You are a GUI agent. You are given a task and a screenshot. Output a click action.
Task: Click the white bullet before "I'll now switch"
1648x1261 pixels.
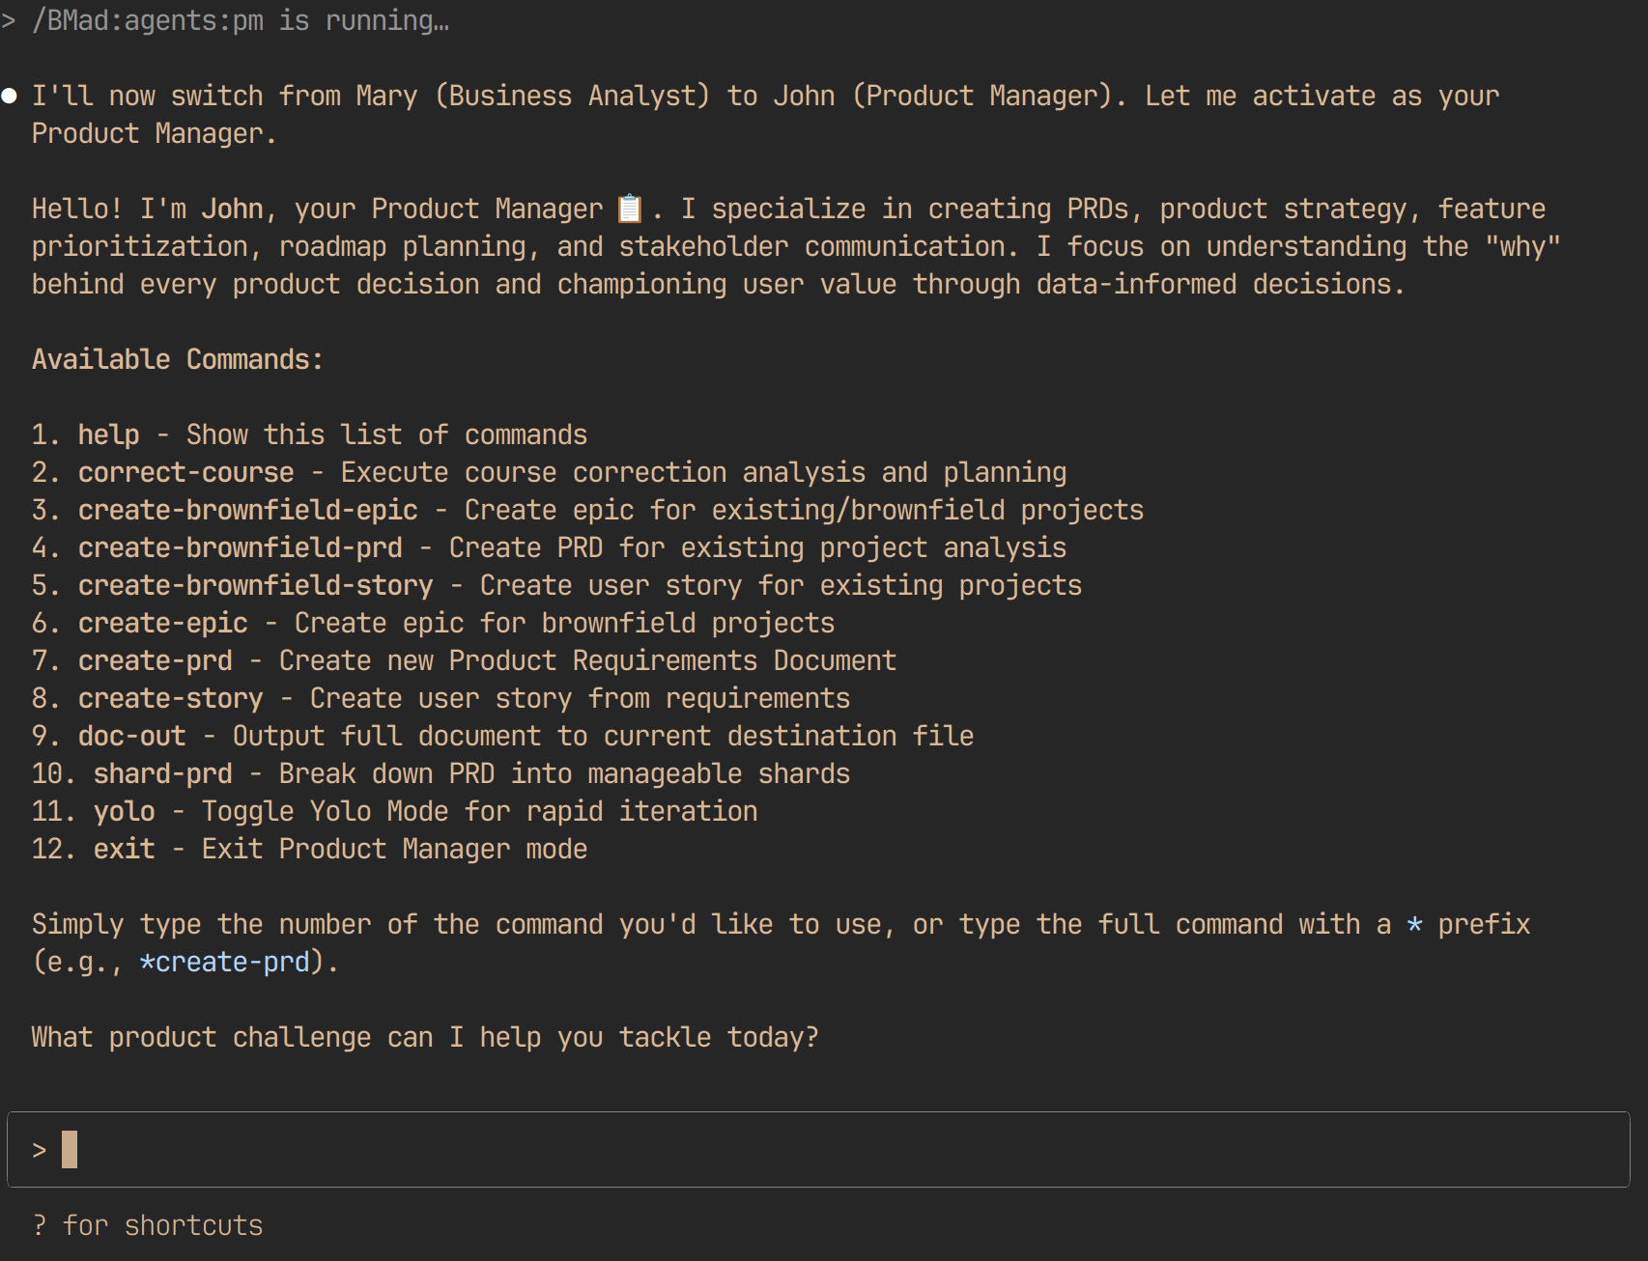coord(10,96)
